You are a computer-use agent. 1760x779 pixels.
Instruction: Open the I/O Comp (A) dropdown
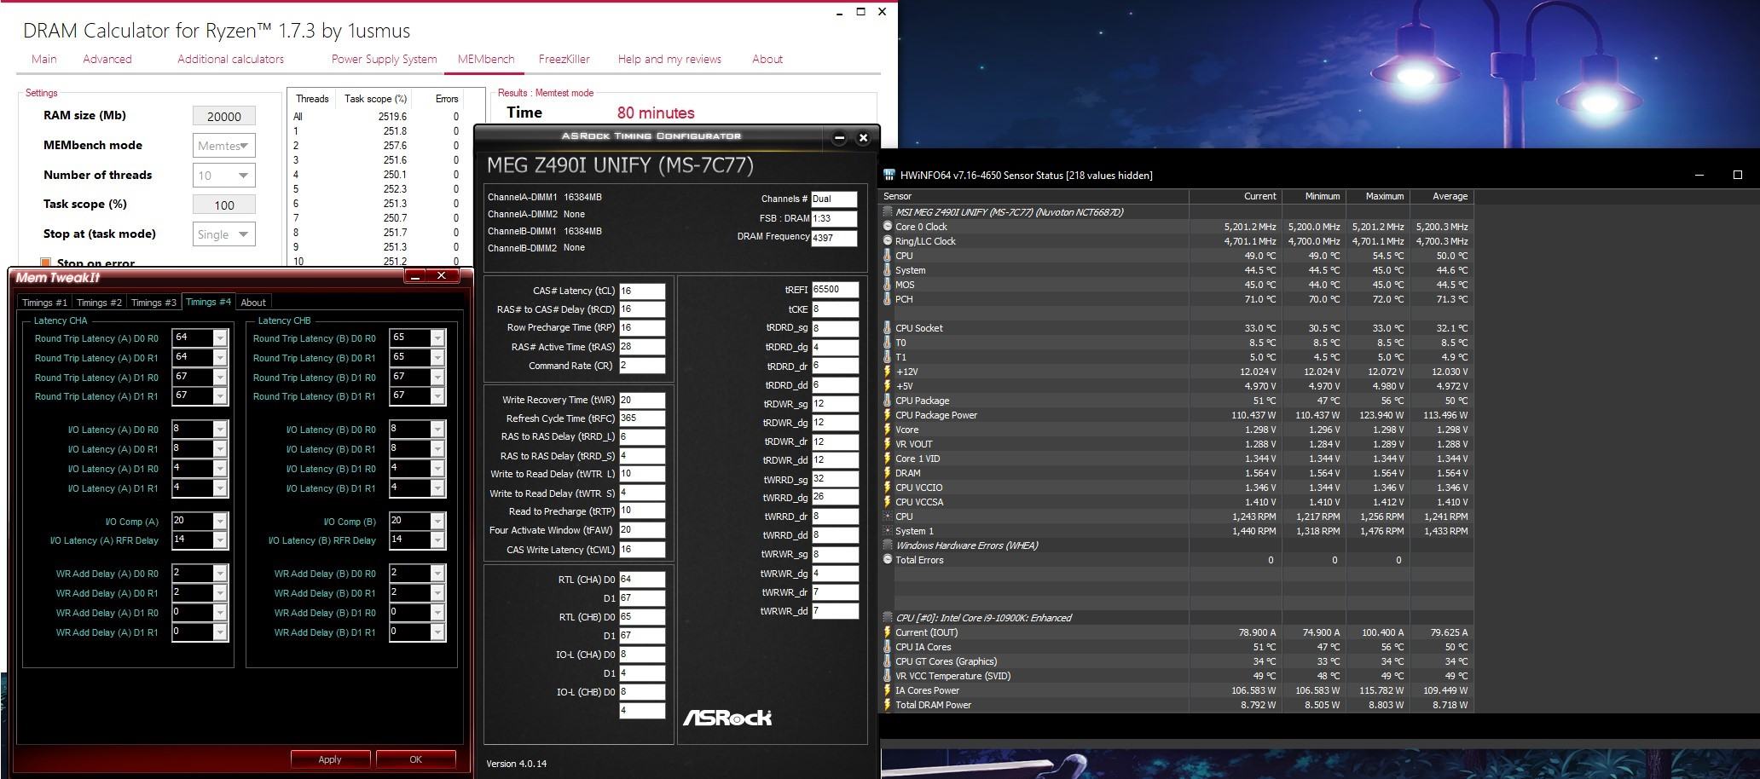[x=220, y=522]
